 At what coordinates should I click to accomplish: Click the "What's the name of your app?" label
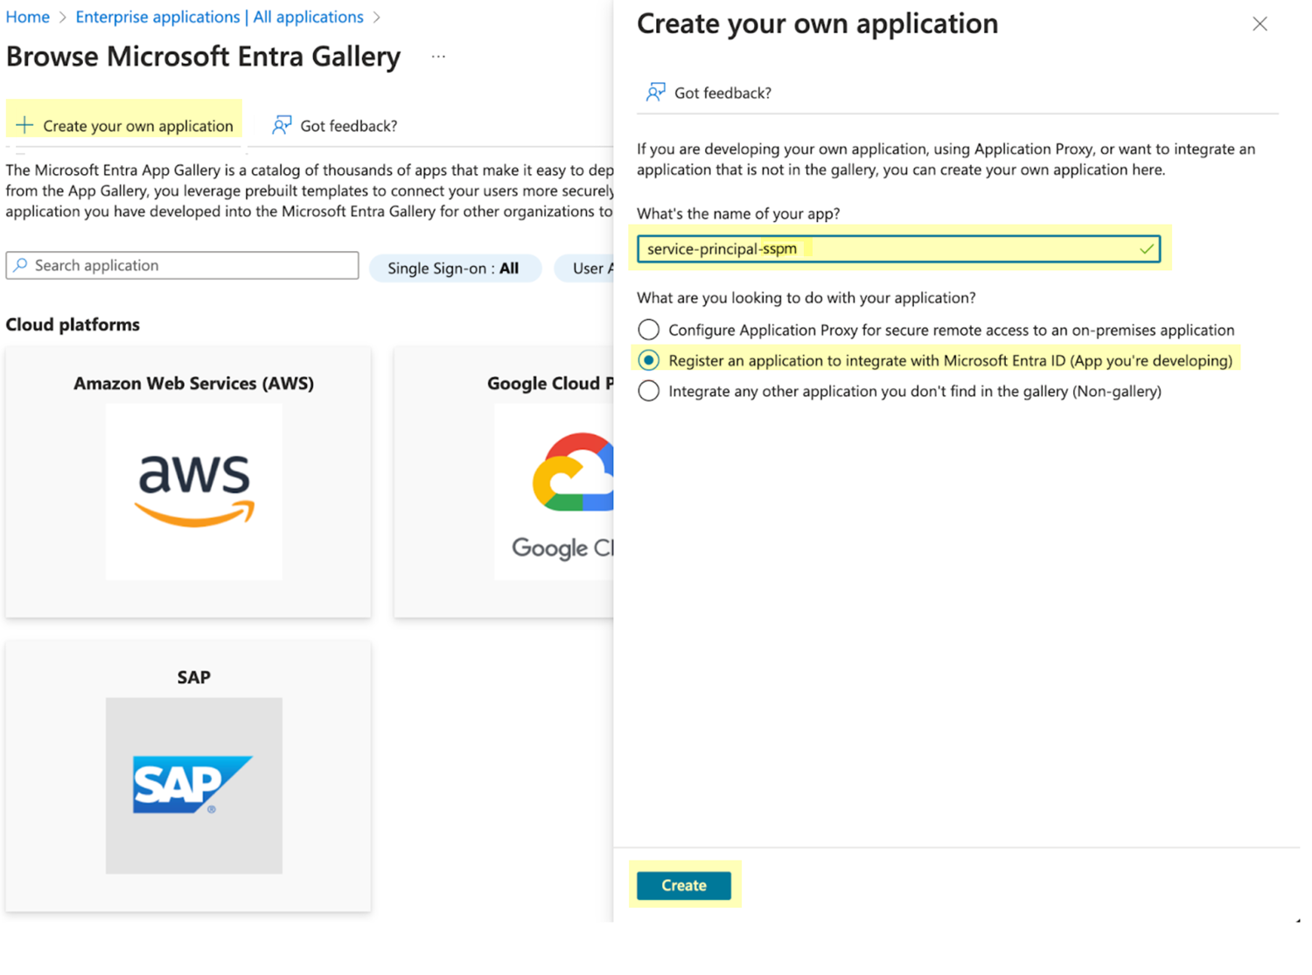point(738,213)
